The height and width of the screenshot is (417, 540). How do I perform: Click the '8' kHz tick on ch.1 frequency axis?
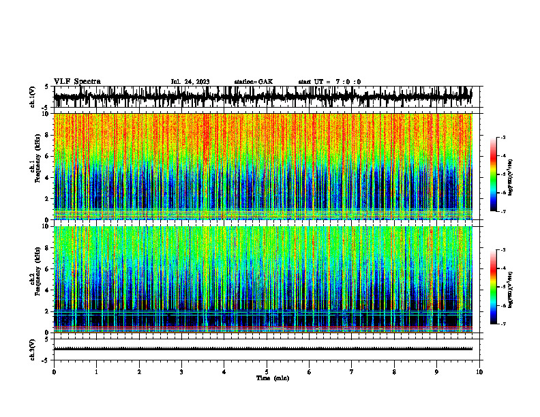point(48,135)
